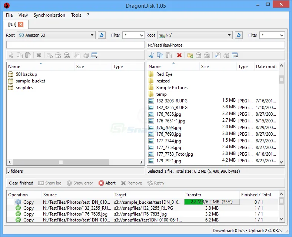Sort left pane by Name column

pyautogui.click(x=41, y=66)
